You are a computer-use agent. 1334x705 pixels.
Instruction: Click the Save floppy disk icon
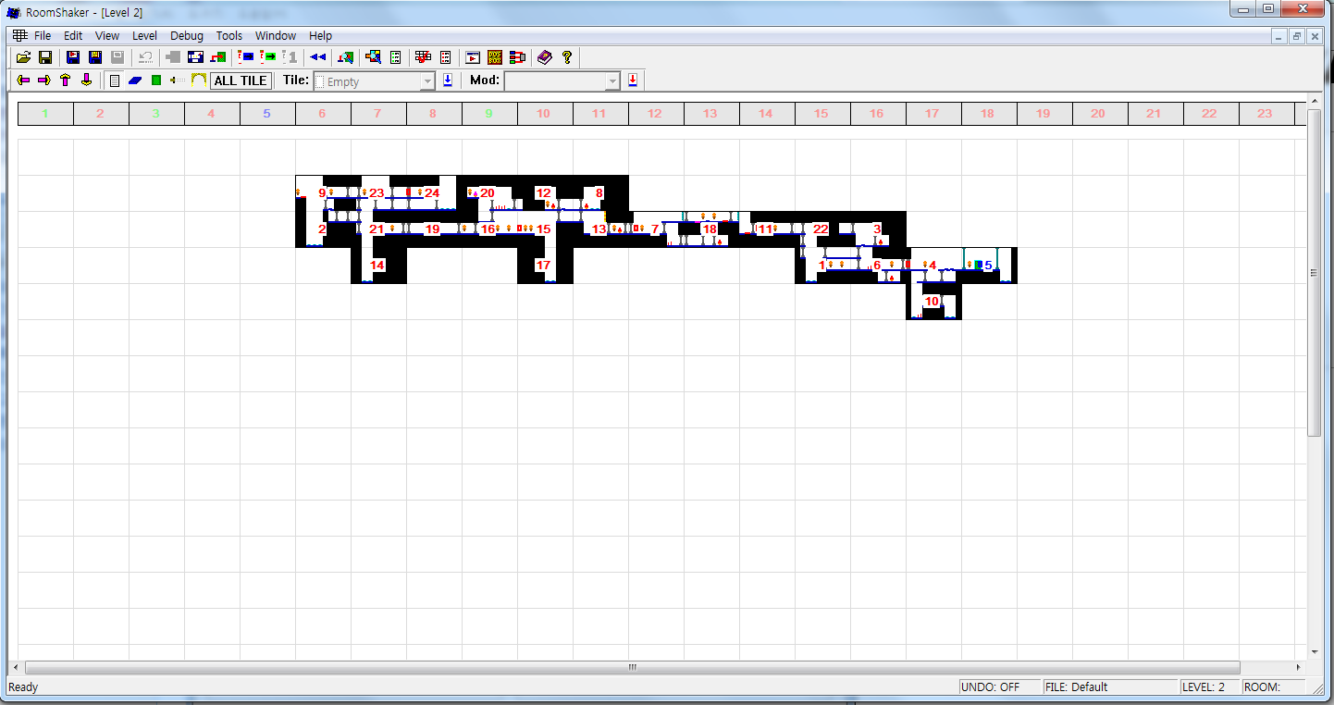44,57
